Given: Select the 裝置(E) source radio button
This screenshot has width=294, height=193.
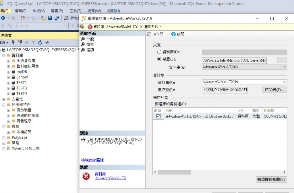Looking at the screenshot, I should (159, 59).
